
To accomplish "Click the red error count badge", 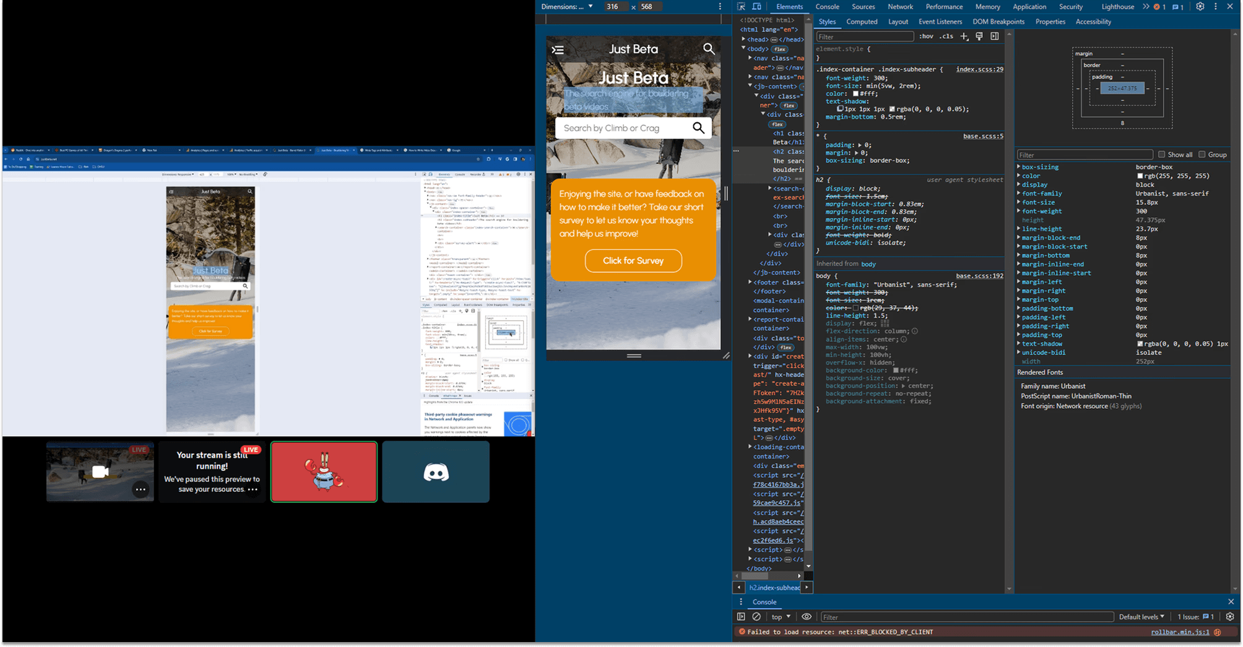I will (x=1159, y=7).
